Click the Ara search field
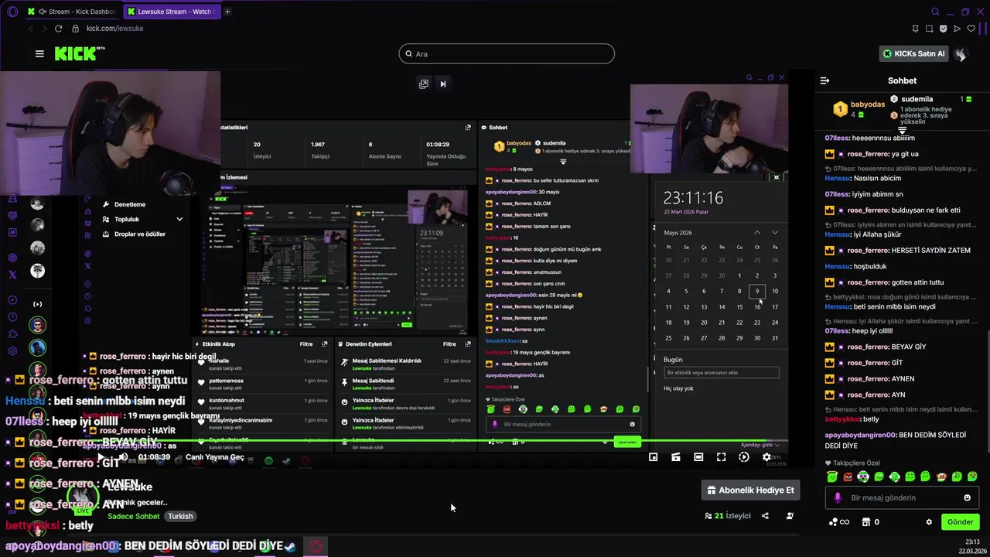The width and height of the screenshot is (990, 557). click(507, 53)
